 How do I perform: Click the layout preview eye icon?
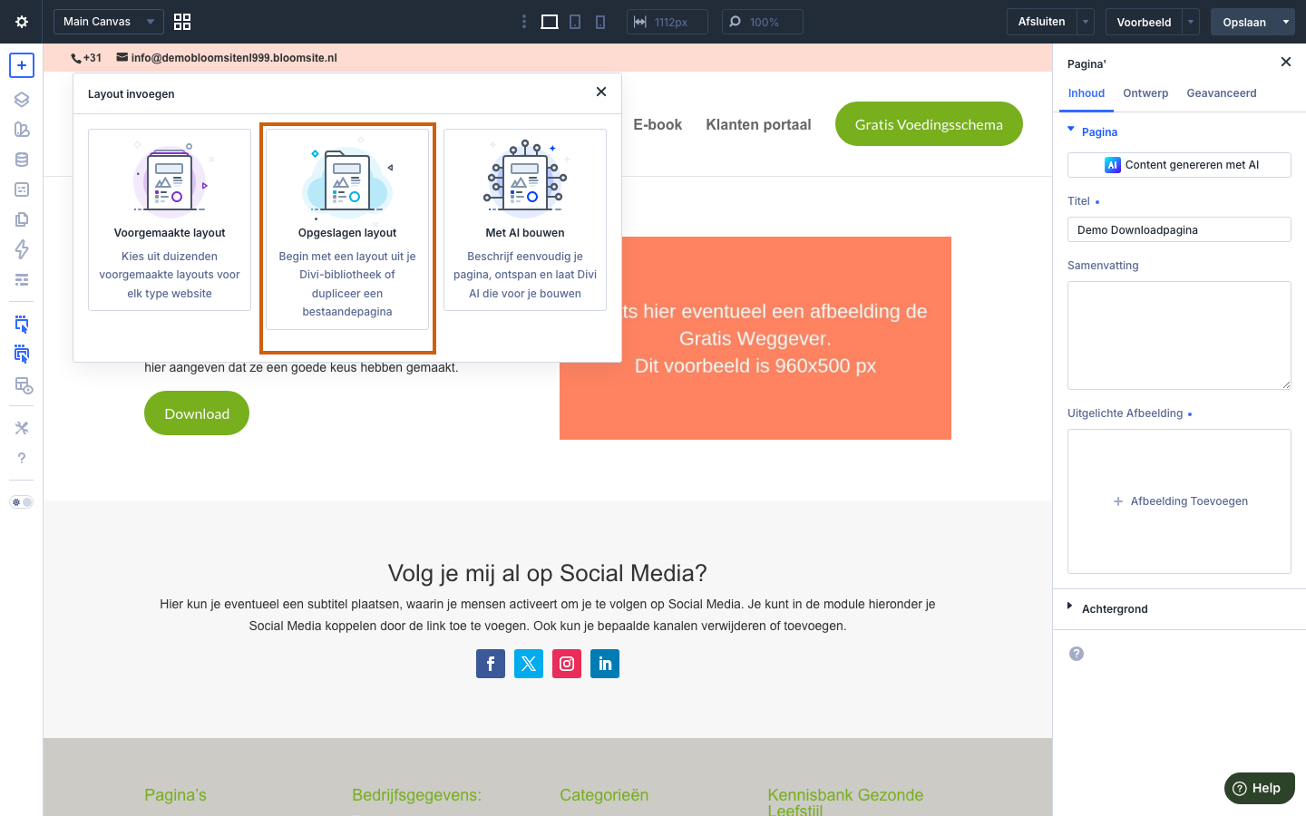click(x=24, y=385)
